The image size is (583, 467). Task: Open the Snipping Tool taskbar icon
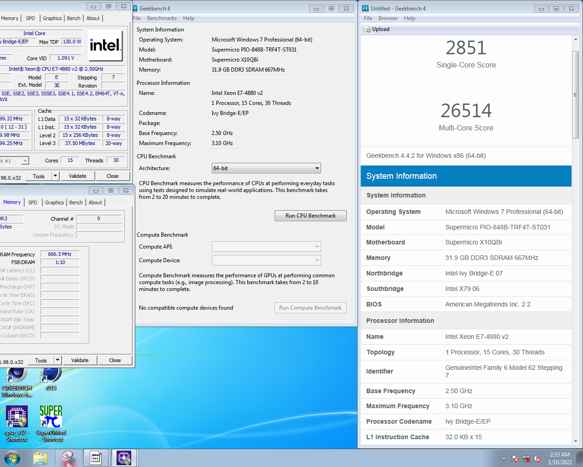pos(68,458)
